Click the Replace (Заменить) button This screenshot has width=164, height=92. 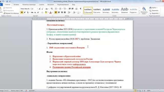(x=154, y=10)
